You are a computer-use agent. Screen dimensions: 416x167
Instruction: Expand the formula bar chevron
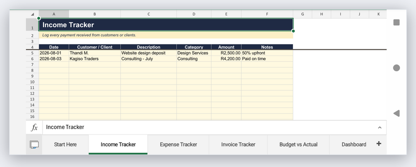click(380, 128)
